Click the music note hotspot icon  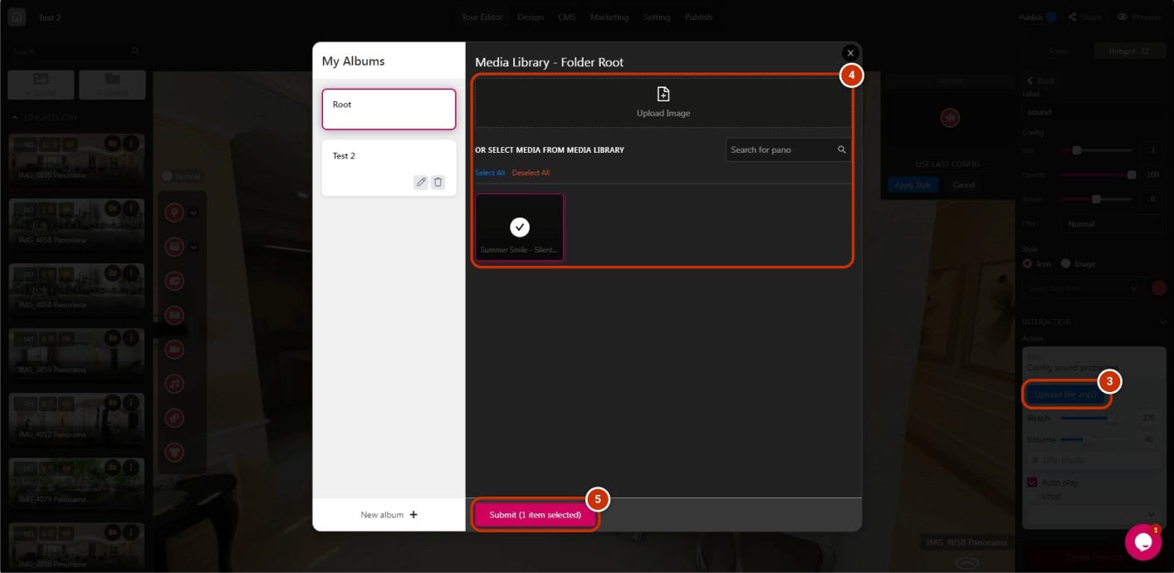click(x=174, y=384)
